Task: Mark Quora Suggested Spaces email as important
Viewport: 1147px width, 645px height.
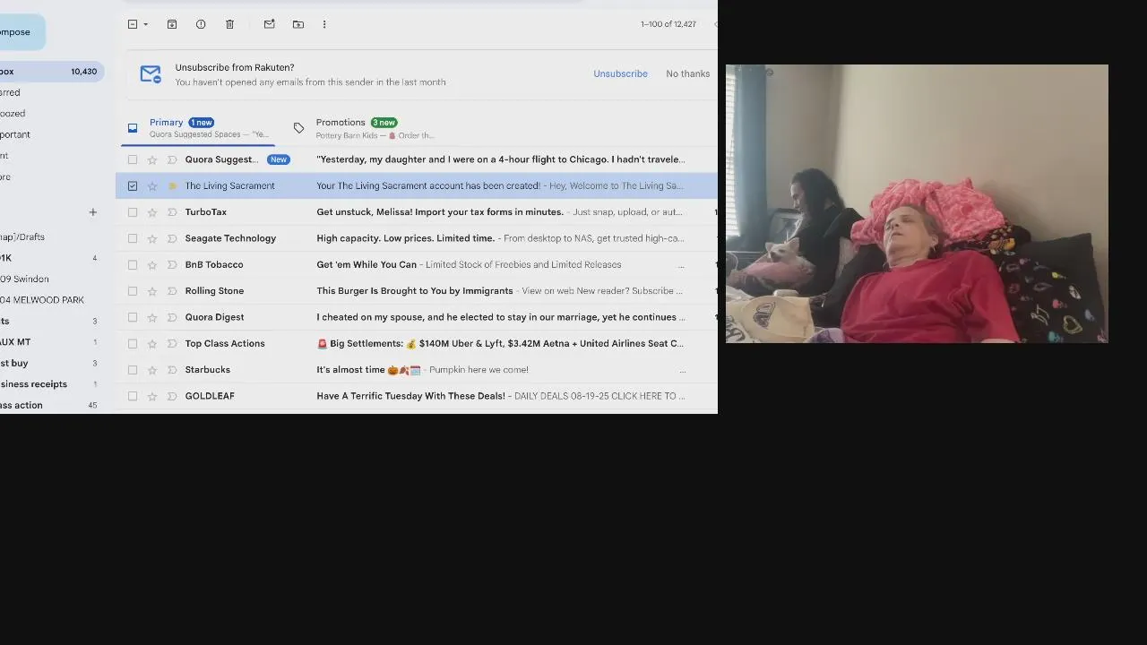Action: coord(172,159)
